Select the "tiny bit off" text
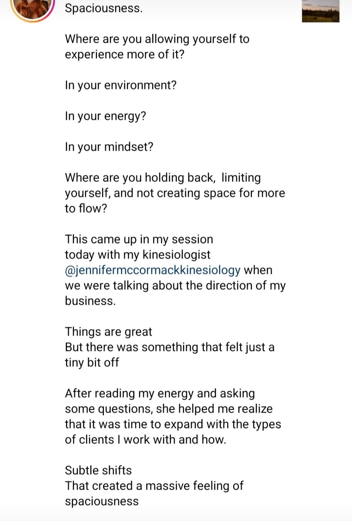Image resolution: width=352 pixels, height=521 pixels. pos(92,362)
